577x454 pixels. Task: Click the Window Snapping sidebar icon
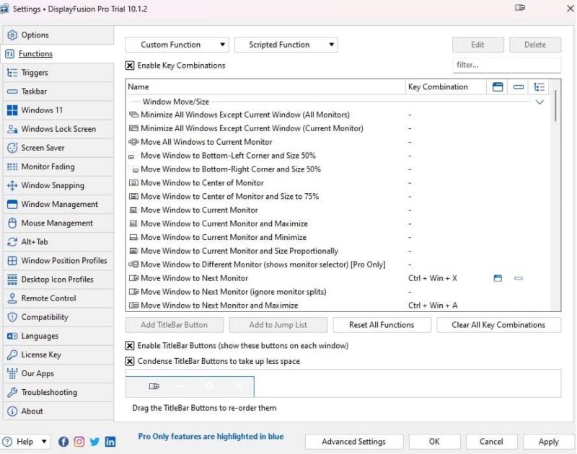(11, 185)
